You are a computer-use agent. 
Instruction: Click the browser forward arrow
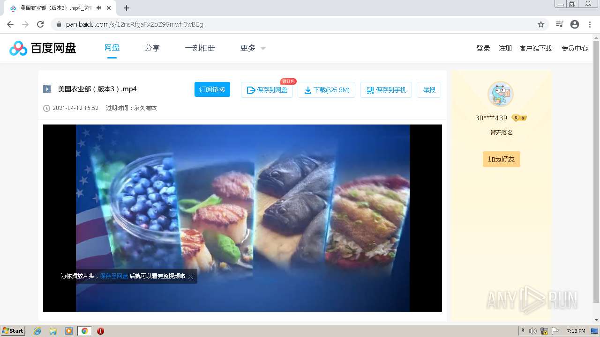pos(25,24)
